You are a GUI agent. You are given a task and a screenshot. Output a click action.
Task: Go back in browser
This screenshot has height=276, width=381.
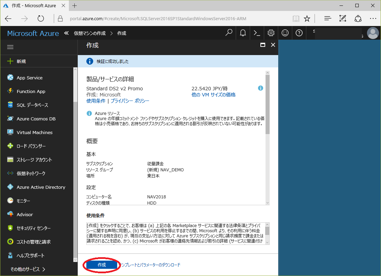pos(8,19)
